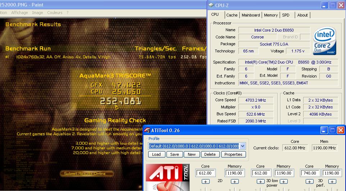Click the Intel Core 2 Duo logo
Image resolution: width=346 pixels, height=191 pixels.
click(x=324, y=41)
